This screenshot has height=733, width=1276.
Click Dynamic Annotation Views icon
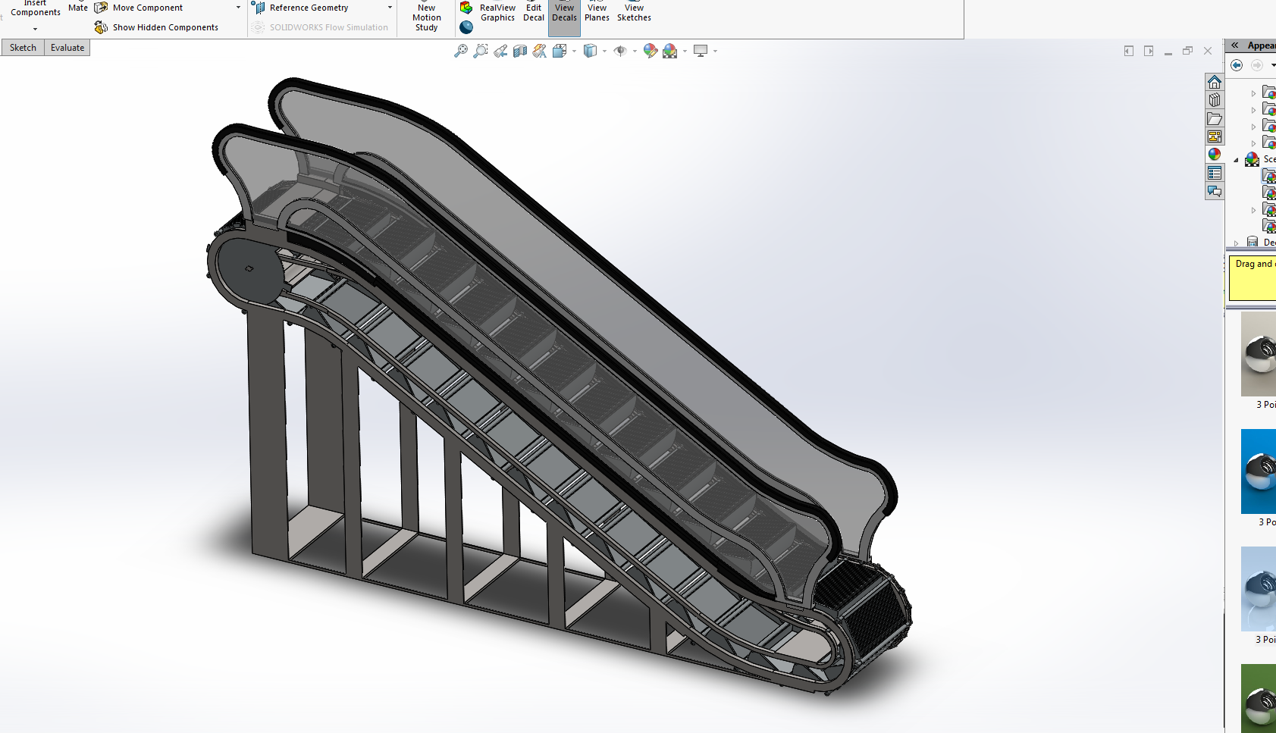pos(540,51)
